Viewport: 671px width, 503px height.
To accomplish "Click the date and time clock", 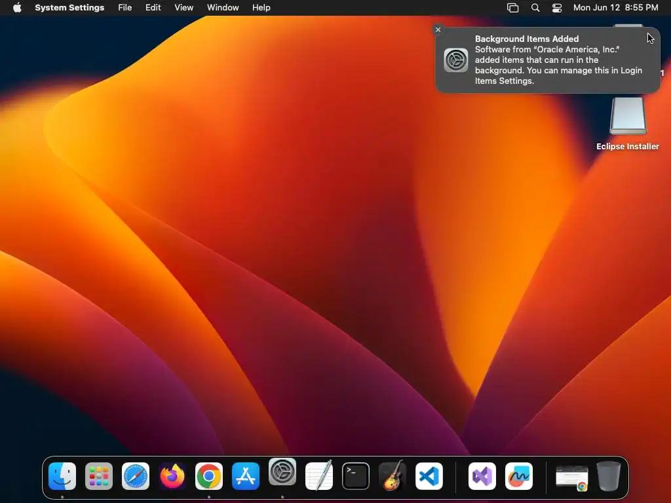I will tap(615, 8).
